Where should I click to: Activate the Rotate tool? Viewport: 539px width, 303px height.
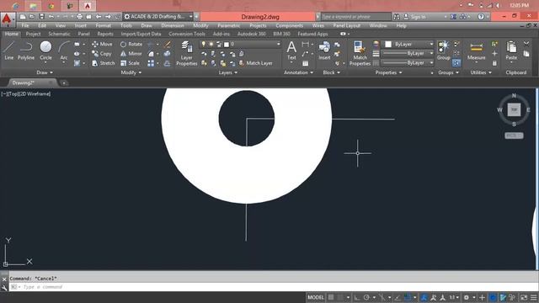(131, 44)
